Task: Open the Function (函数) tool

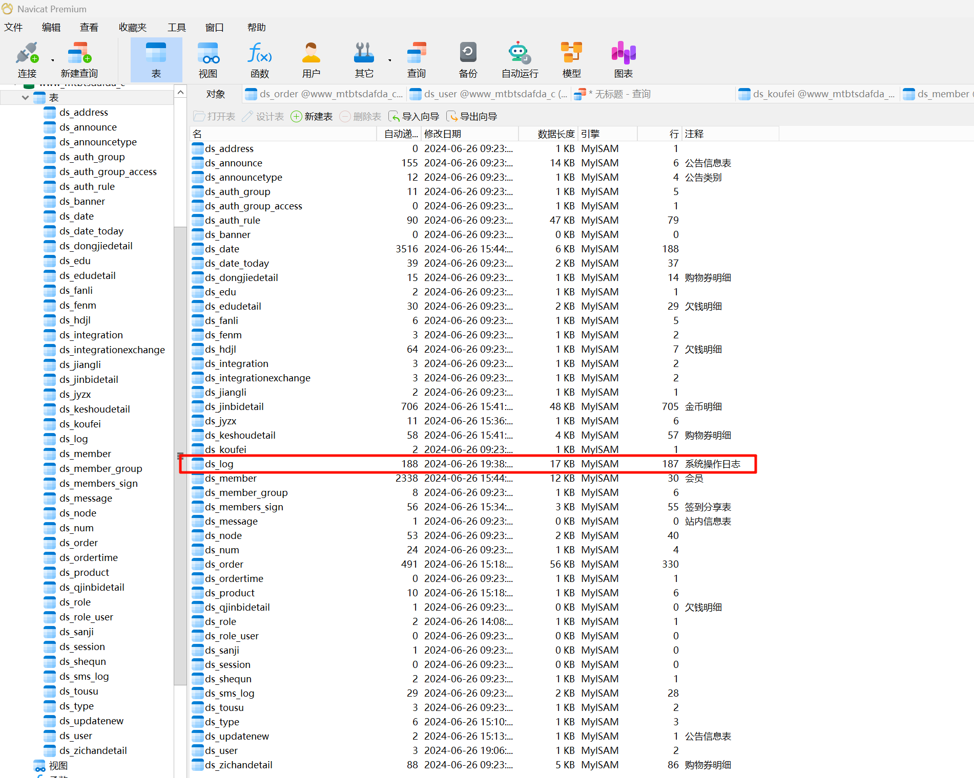Action: tap(259, 60)
